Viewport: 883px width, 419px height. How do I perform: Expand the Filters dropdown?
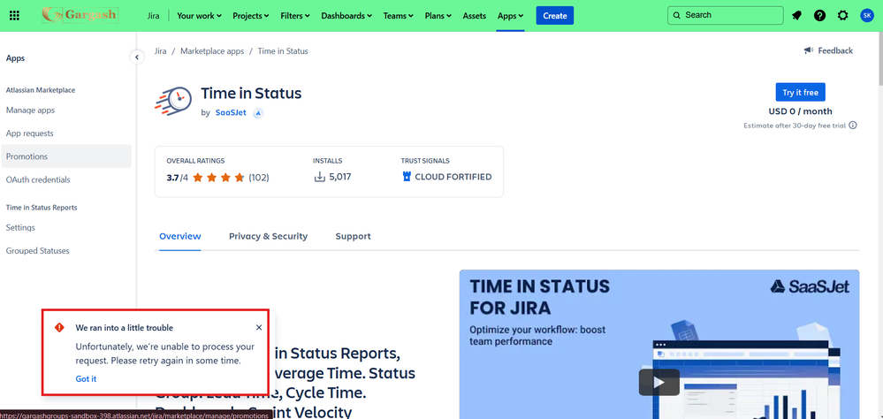[296, 16]
